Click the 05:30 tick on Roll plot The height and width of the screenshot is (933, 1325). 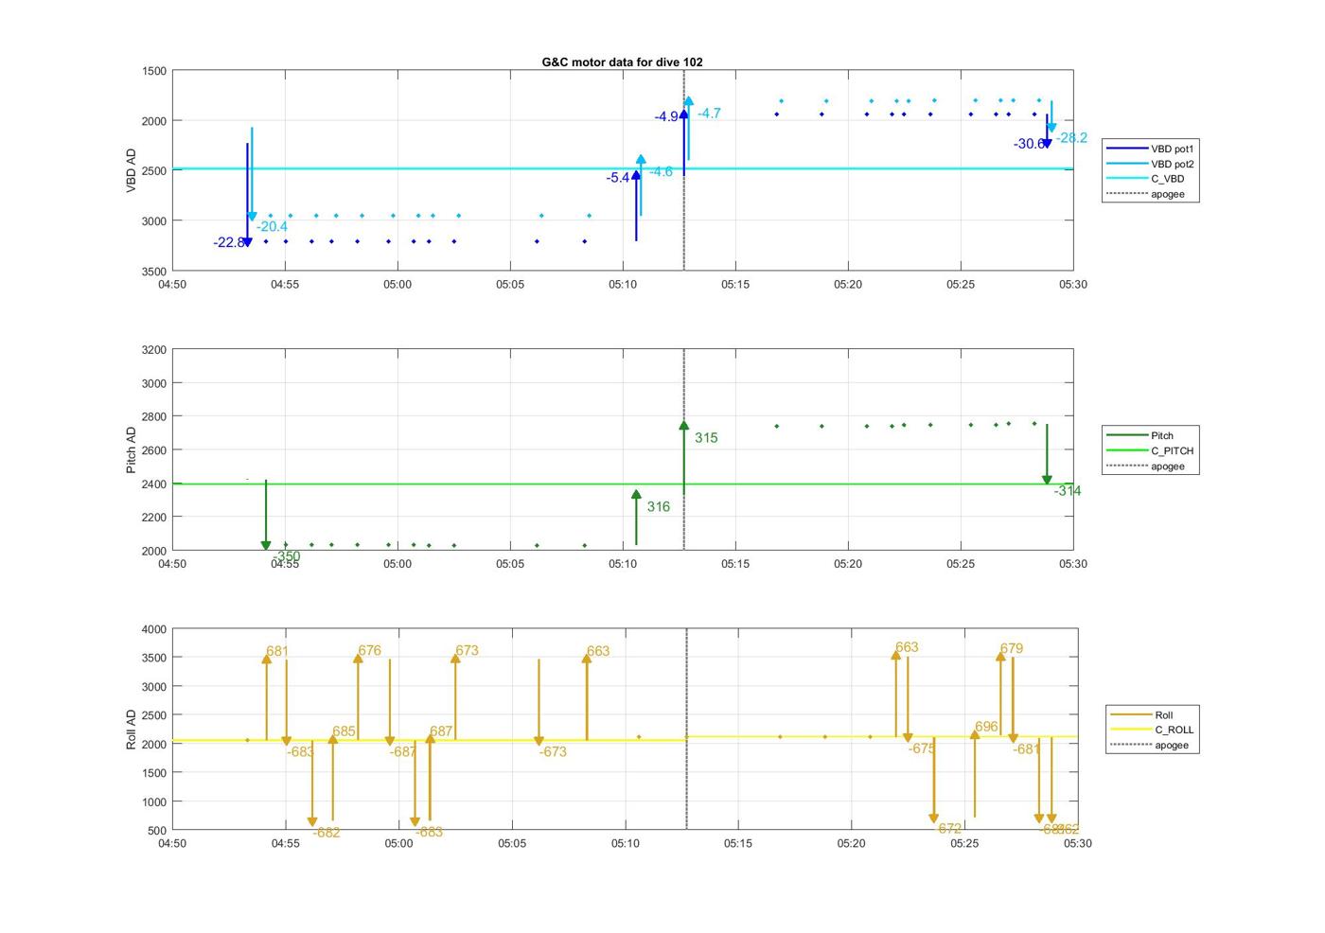(1078, 844)
